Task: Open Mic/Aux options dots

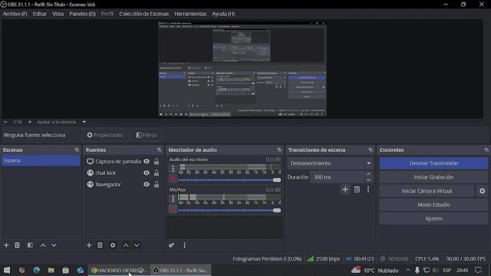Action: point(173,199)
